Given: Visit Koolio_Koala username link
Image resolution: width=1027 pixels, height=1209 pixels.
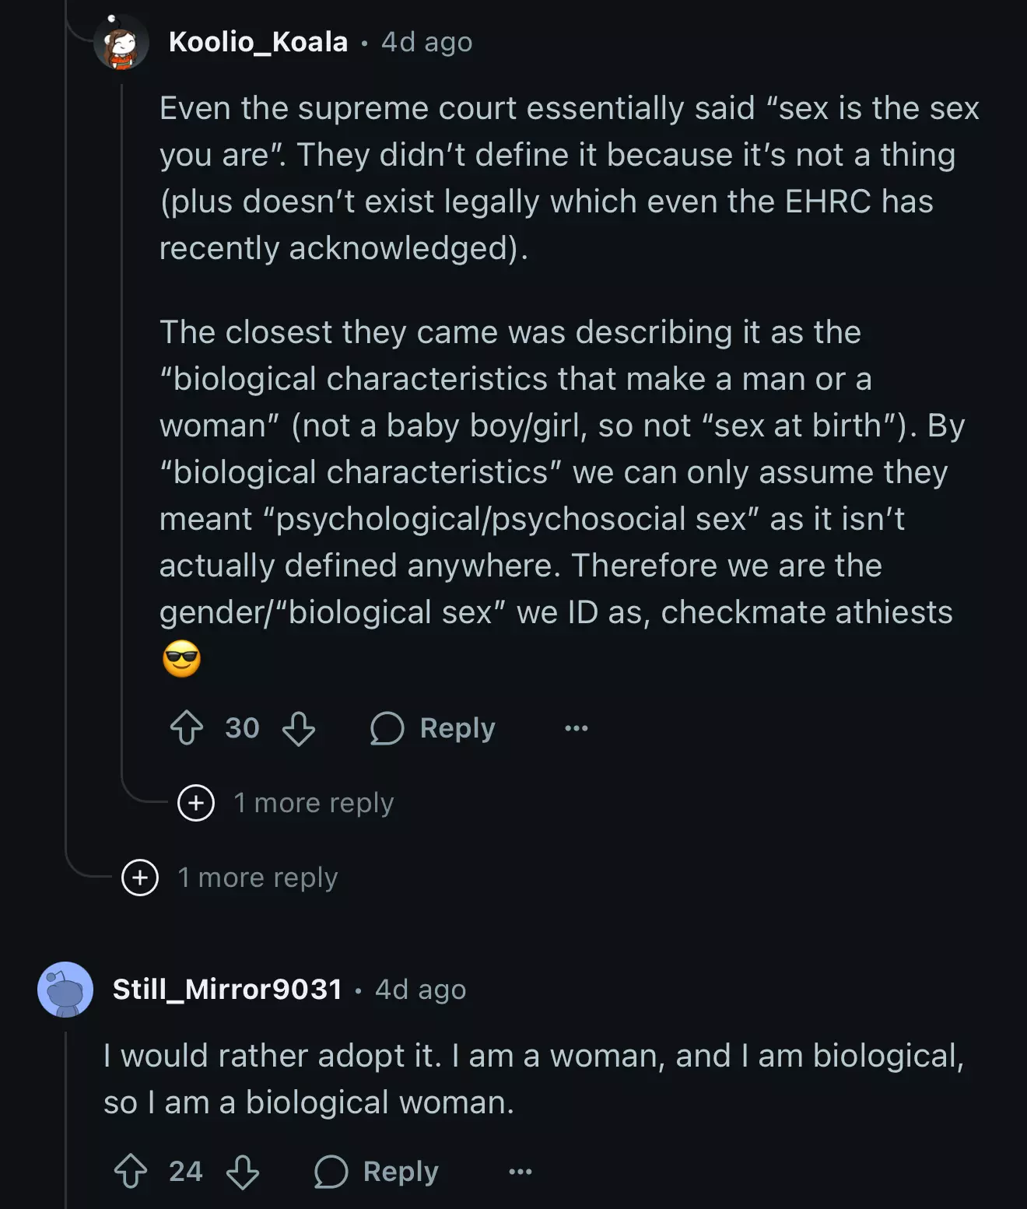Looking at the screenshot, I should pos(258,42).
